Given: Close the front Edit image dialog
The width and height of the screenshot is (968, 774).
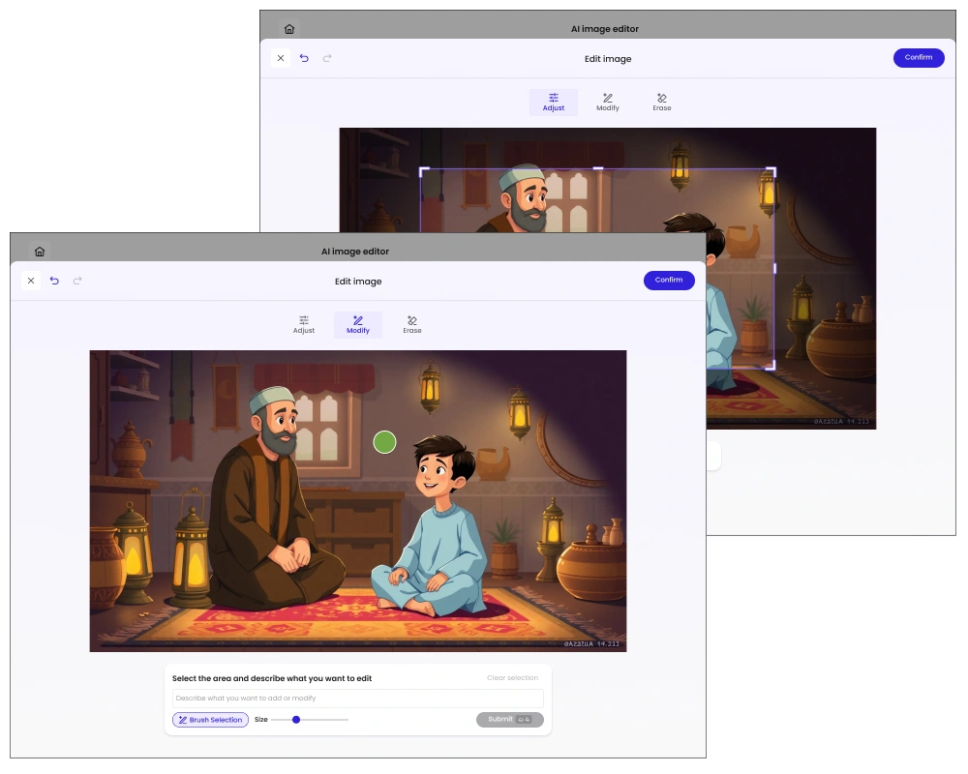Looking at the screenshot, I should 31,281.
